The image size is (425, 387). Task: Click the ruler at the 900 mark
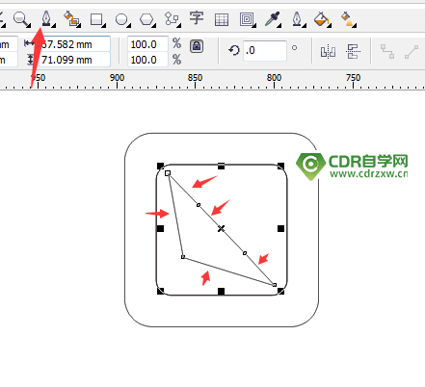pyautogui.click(x=117, y=78)
